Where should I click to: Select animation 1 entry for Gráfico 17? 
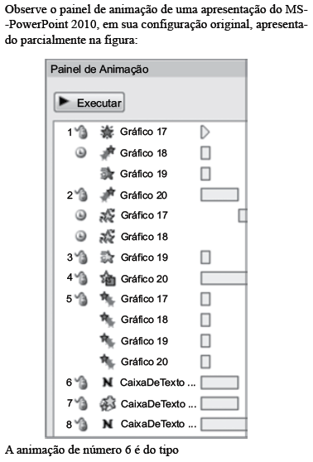click(x=151, y=132)
